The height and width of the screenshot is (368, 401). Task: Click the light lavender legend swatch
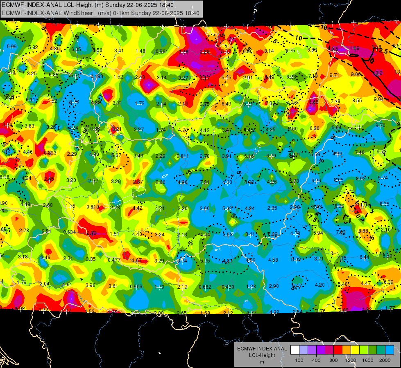point(304,350)
